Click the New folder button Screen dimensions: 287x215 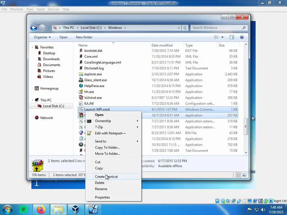(x=84, y=37)
